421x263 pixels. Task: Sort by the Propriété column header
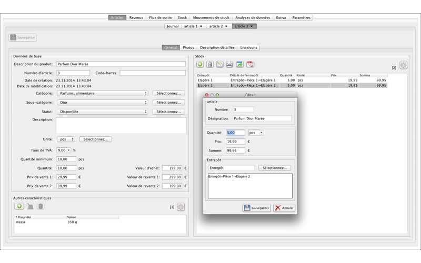click(x=41, y=217)
